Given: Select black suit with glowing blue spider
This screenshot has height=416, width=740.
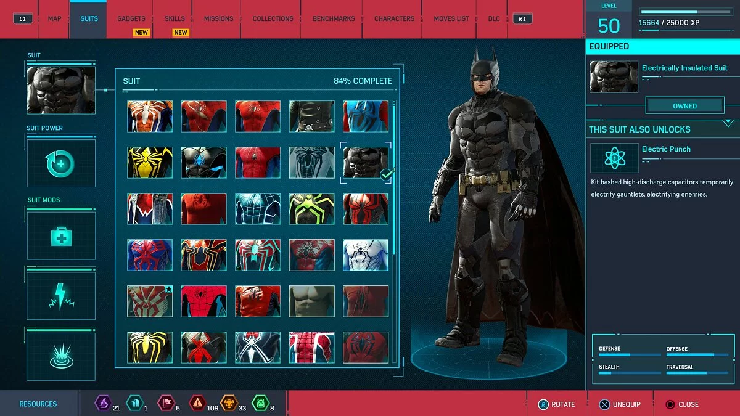Looking at the screenshot, I should pos(204,163).
